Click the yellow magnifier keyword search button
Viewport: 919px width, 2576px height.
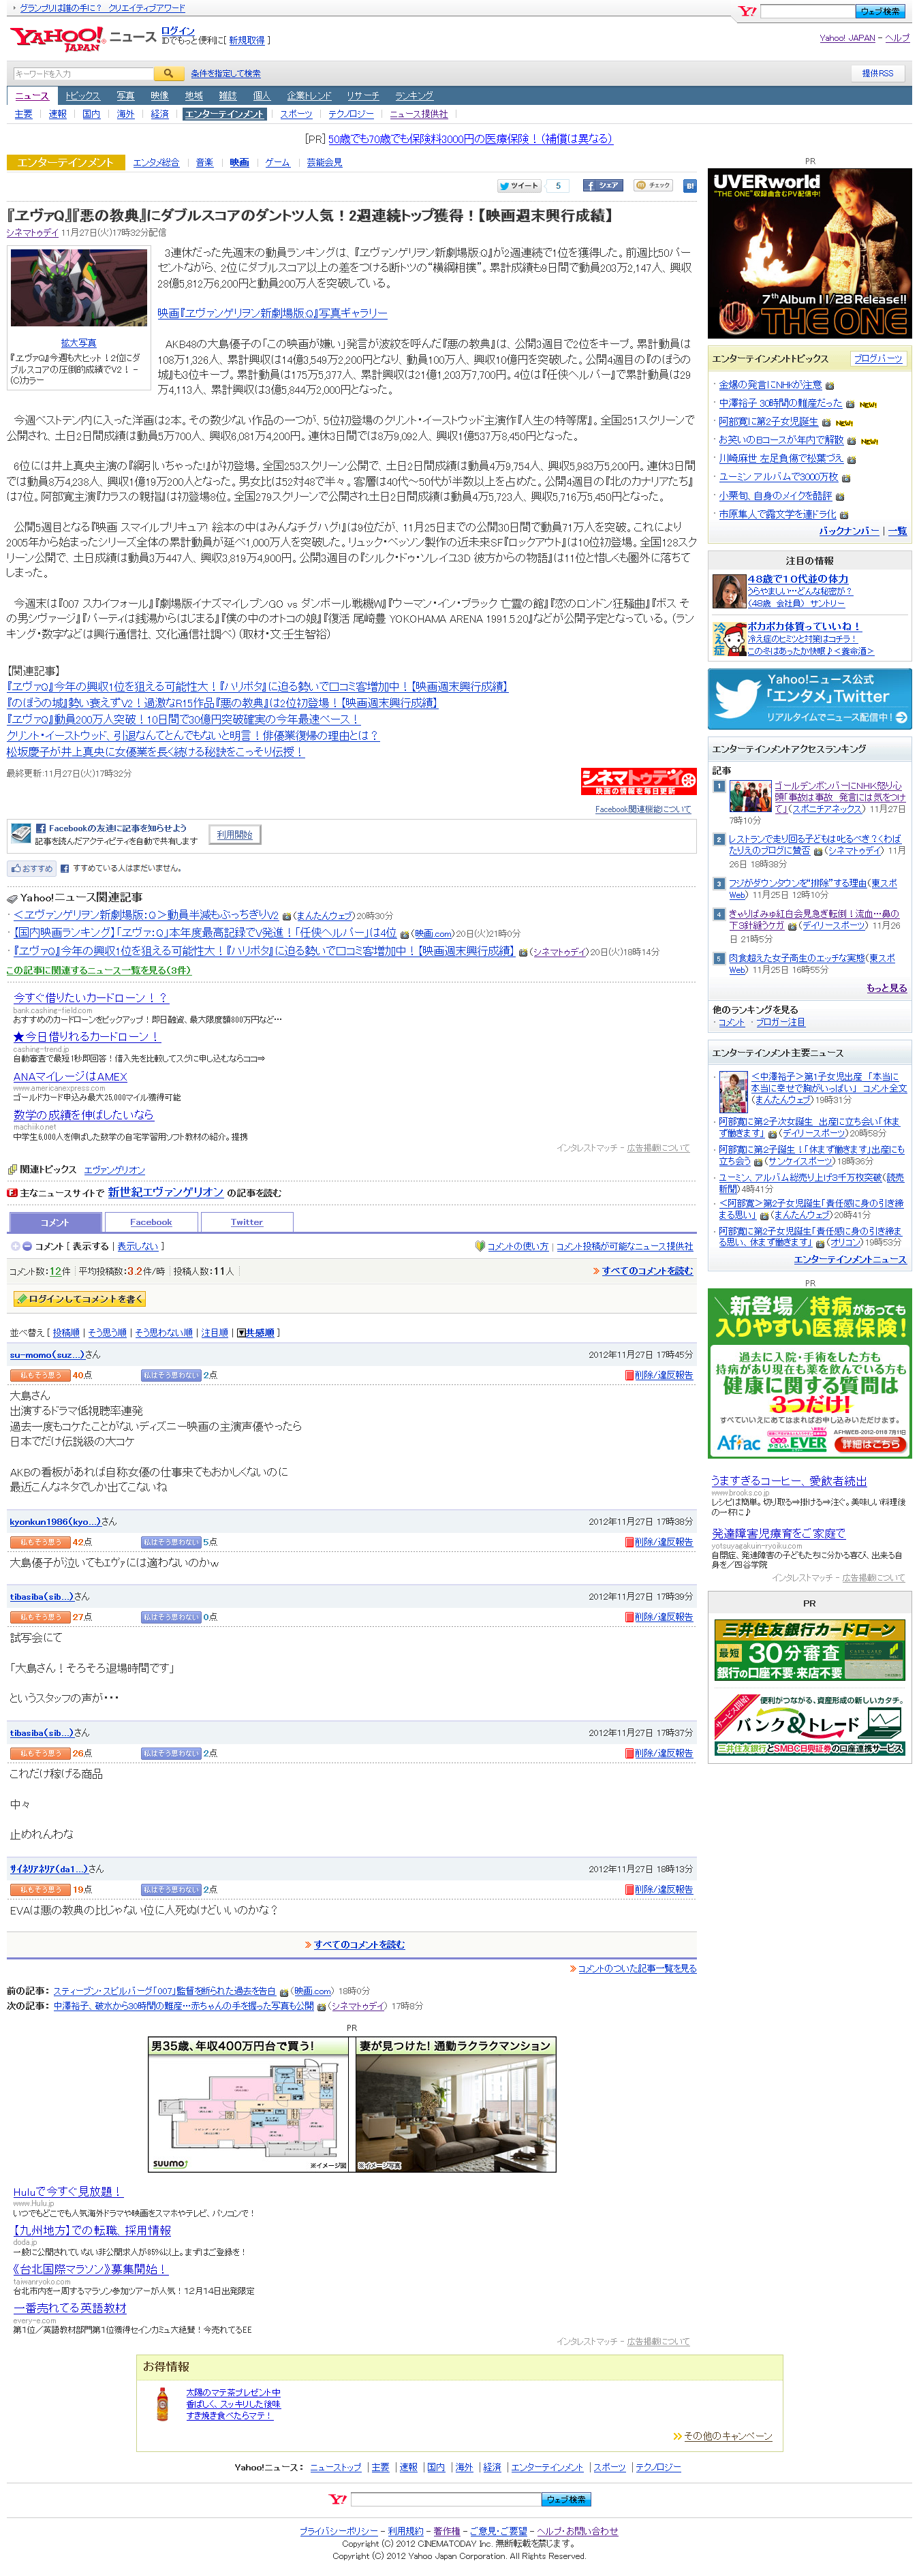coord(168,74)
